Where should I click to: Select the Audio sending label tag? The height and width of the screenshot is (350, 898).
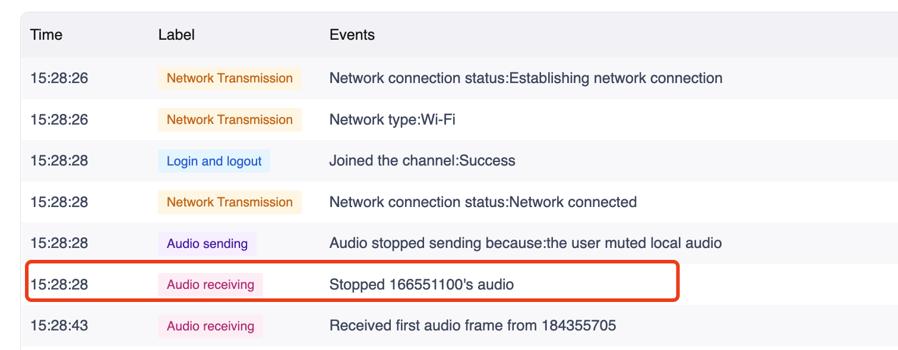tap(207, 244)
